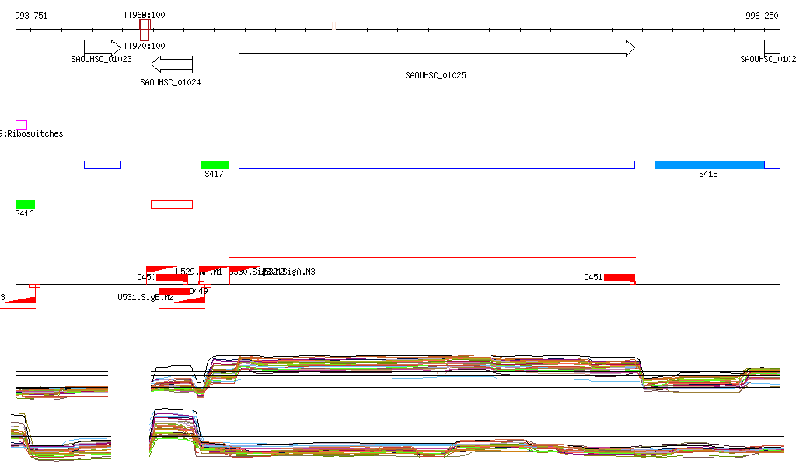Select the red D450 segment block
796x474 pixels.
(172, 277)
